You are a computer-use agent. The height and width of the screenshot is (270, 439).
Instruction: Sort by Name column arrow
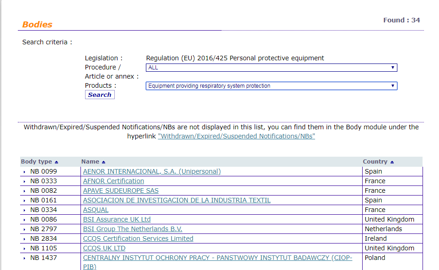103,162
